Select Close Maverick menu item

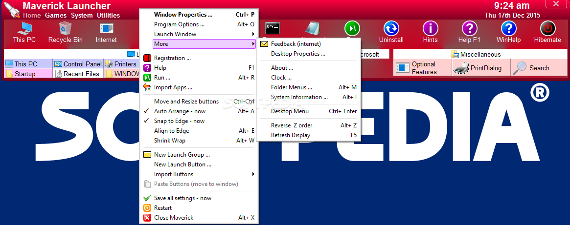(x=199, y=218)
